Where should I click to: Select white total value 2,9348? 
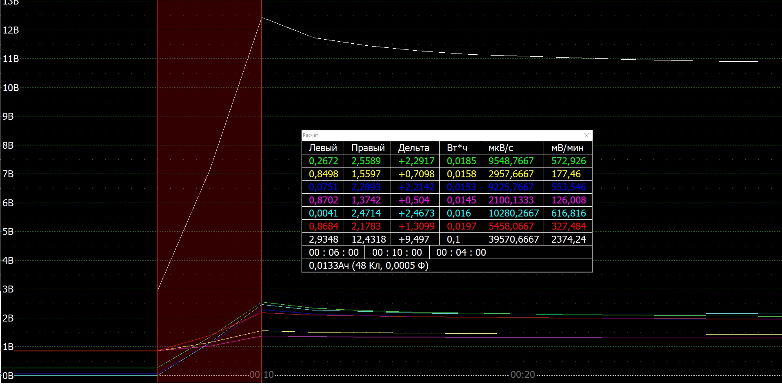[x=323, y=239]
